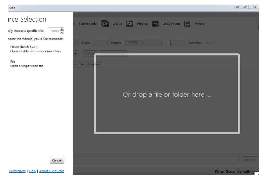Image resolution: width=263 pixels, height=179 pixels.
Task: Open the Activity Log icon
Action: pyautogui.click(x=155, y=24)
